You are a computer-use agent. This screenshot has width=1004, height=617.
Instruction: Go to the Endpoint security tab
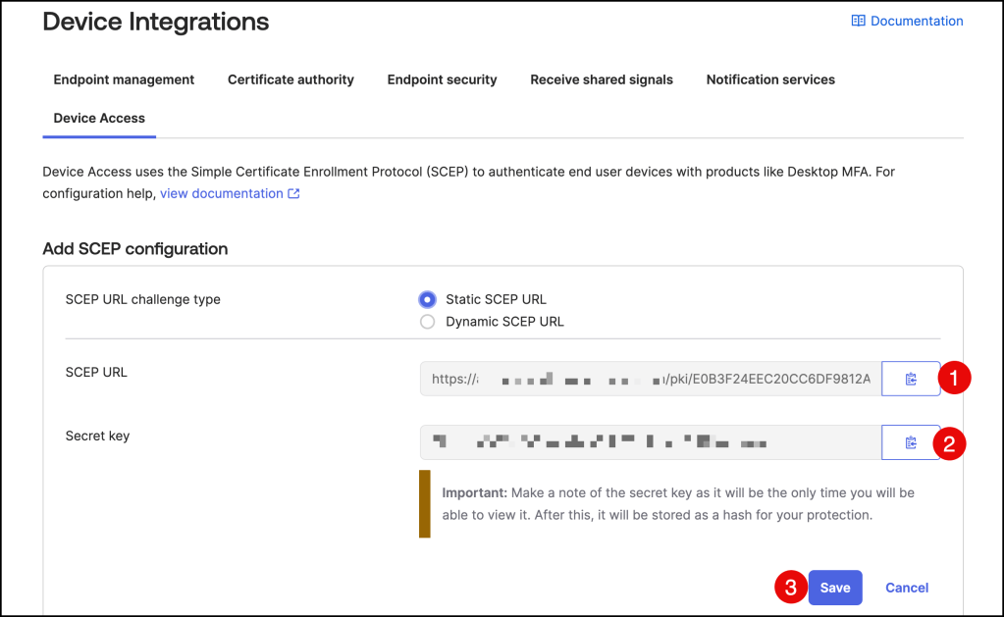pyautogui.click(x=442, y=79)
